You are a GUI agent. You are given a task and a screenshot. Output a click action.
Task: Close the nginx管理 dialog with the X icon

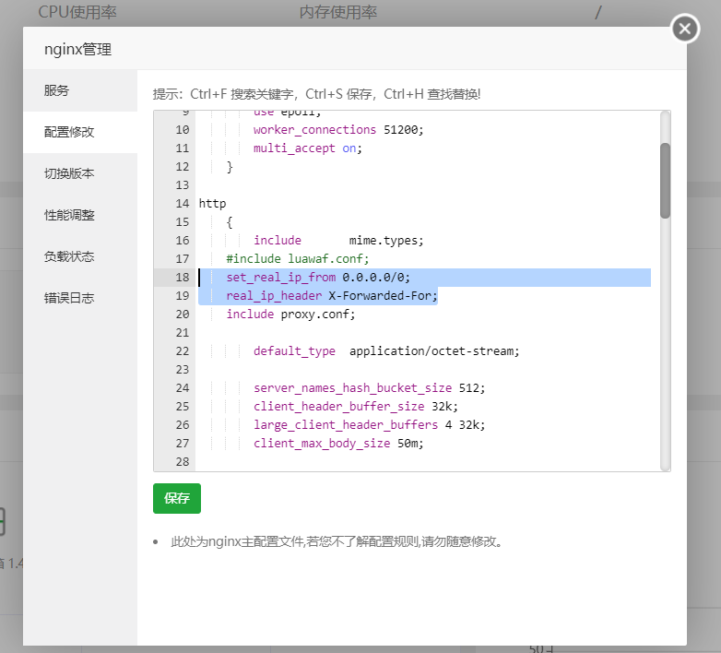click(685, 29)
